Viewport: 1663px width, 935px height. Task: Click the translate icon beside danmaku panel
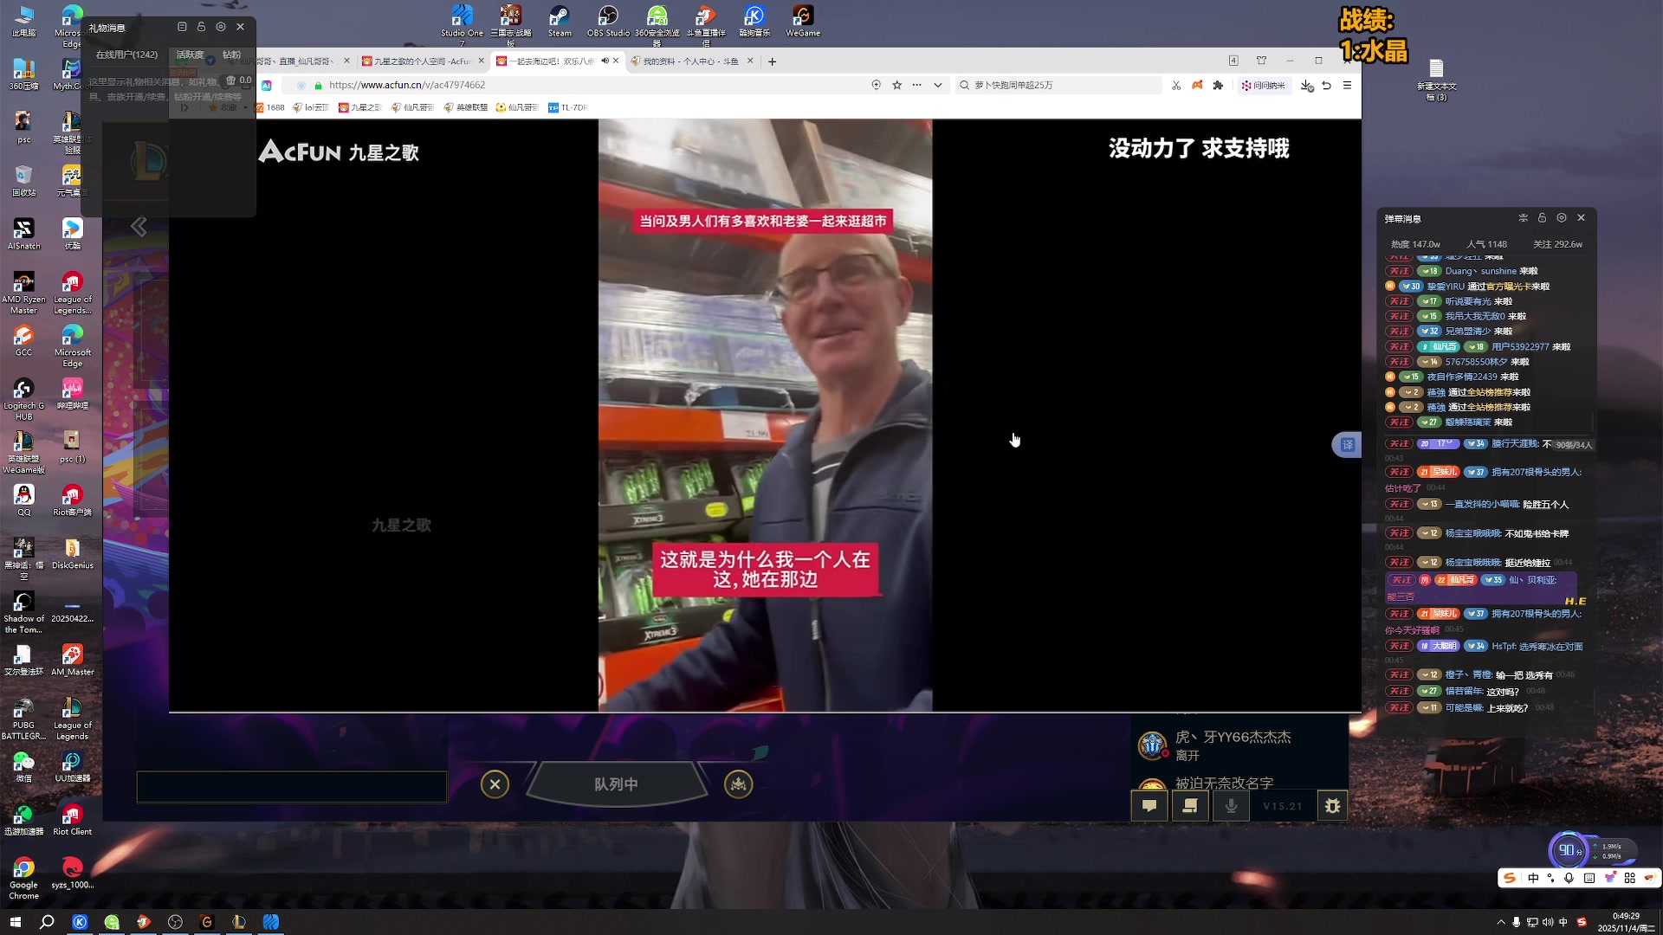point(1347,445)
